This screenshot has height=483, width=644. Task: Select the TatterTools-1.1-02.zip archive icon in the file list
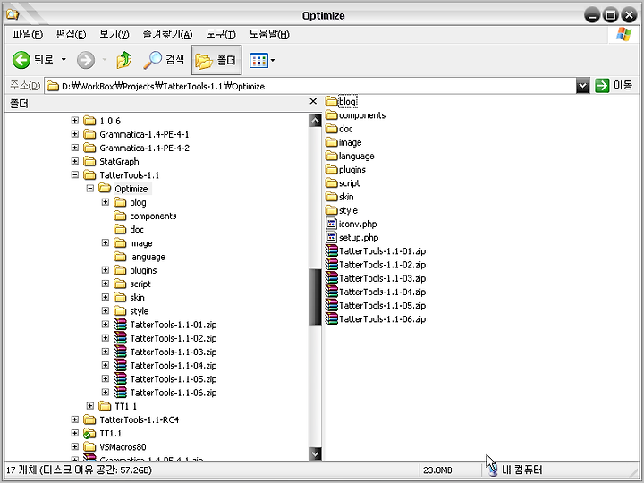332,264
